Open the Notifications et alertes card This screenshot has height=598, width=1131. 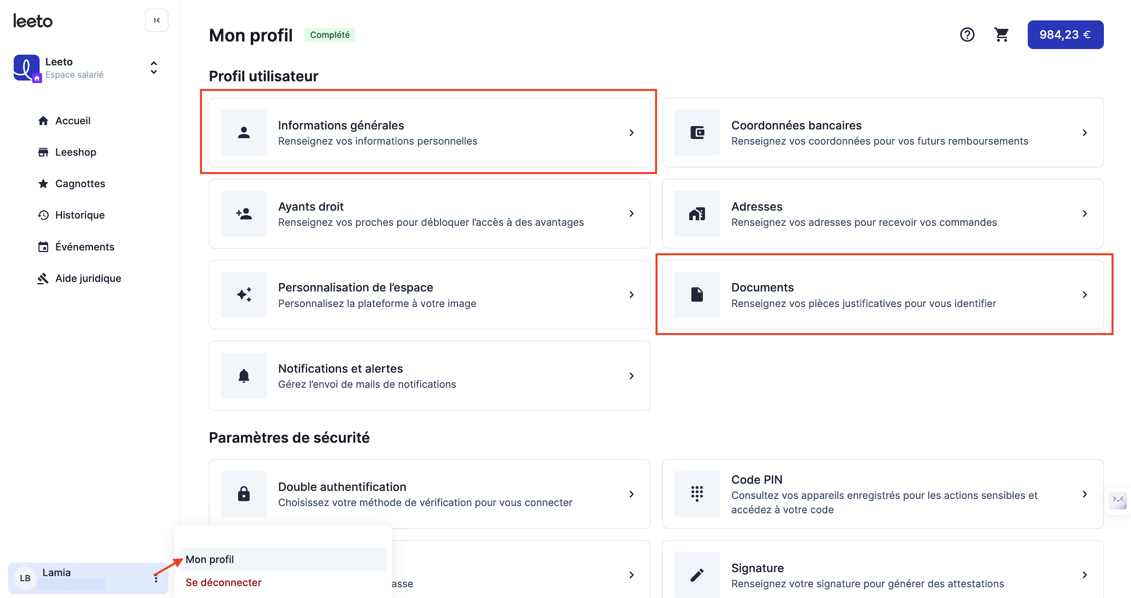(x=430, y=376)
